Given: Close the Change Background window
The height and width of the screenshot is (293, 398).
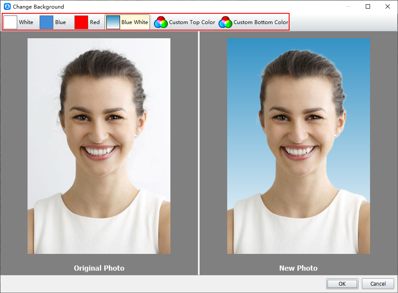Looking at the screenshot, I should pyautogui.click(x=388, y=6).
